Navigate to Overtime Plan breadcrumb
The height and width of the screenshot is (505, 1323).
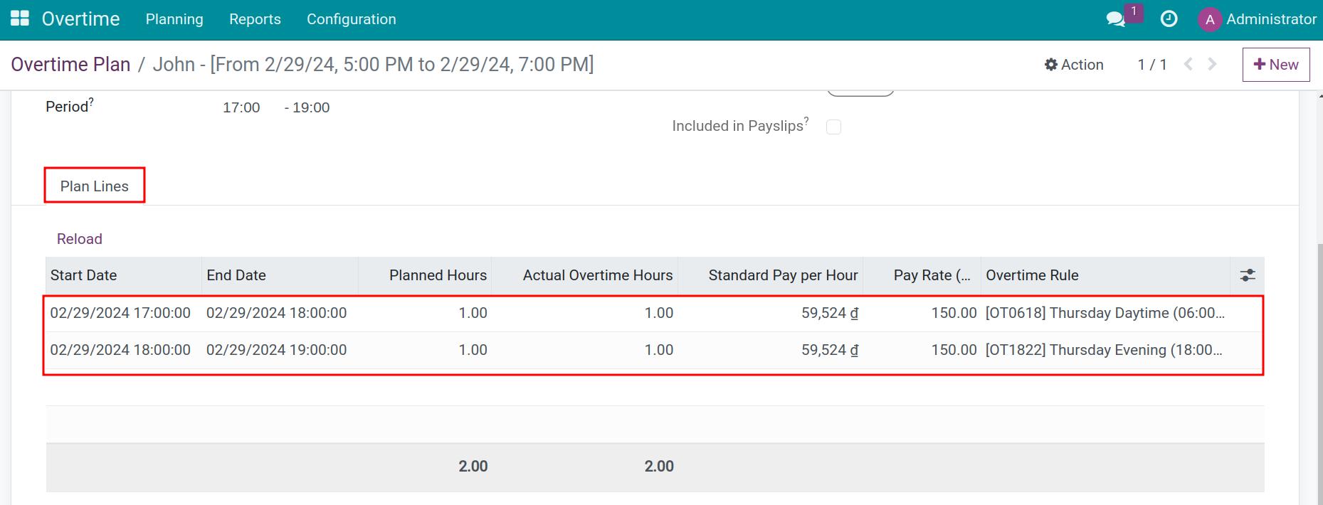pos(70,65)
